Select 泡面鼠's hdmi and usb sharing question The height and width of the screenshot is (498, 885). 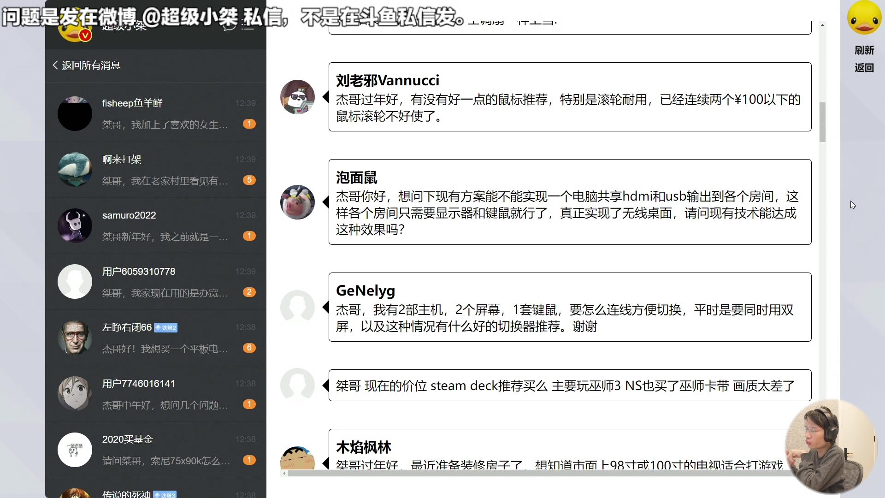point(570,202)
